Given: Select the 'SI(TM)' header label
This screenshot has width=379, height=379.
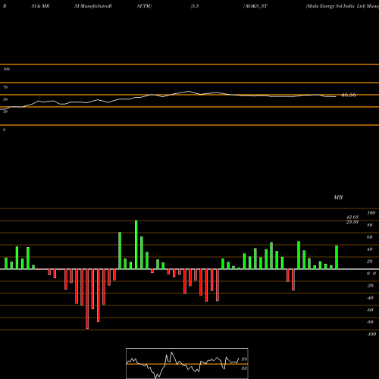Looking at the screenshot, I should point(144,6).
